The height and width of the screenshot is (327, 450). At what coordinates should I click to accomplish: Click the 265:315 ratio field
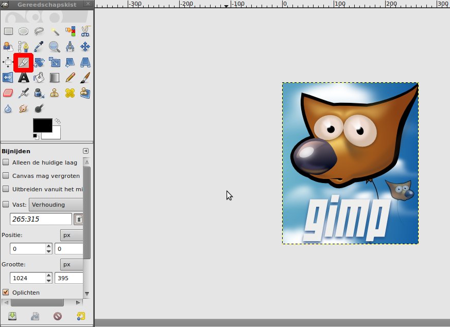41,219
